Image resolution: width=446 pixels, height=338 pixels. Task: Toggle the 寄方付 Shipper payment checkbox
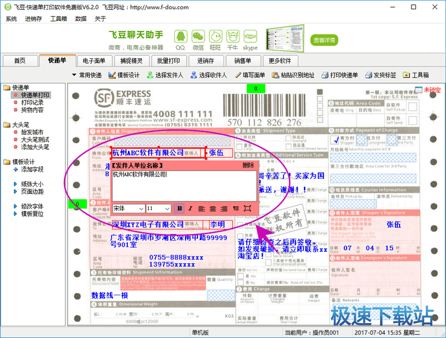click(335, 140)
